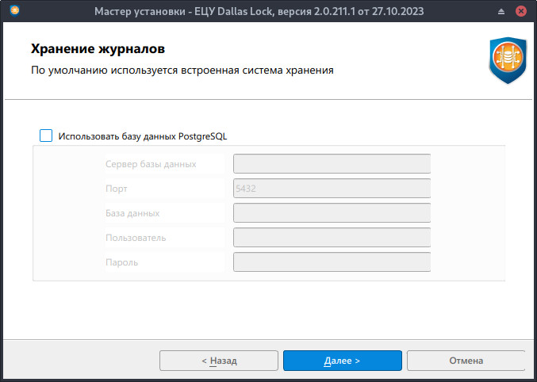Click the 'Сервер базы данных' input field

point(332,164)
